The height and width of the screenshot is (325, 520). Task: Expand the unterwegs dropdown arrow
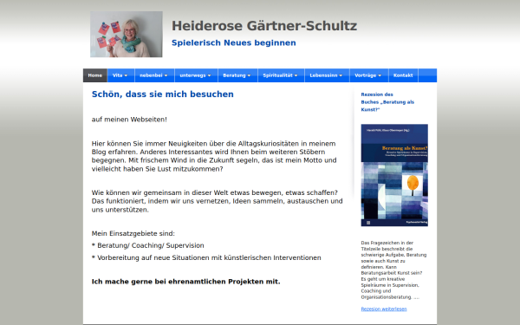point(209,75)
